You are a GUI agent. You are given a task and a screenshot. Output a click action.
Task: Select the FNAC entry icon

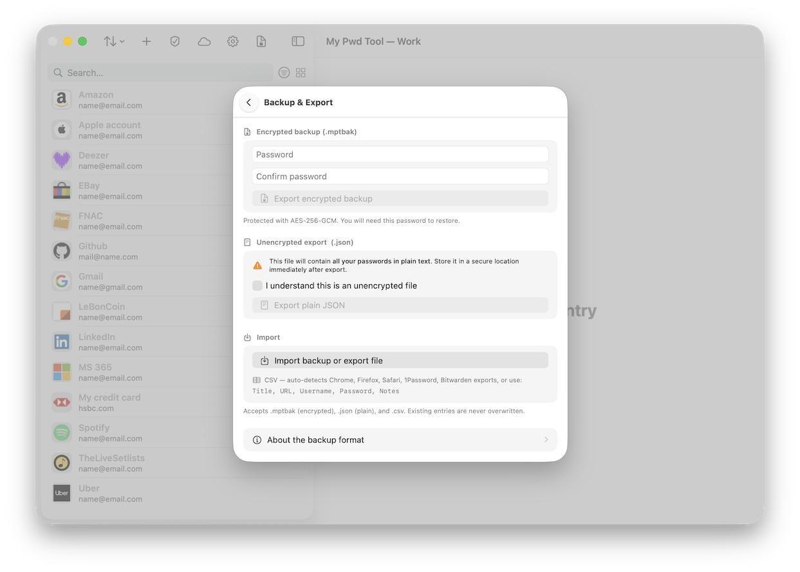pos(62,220)
